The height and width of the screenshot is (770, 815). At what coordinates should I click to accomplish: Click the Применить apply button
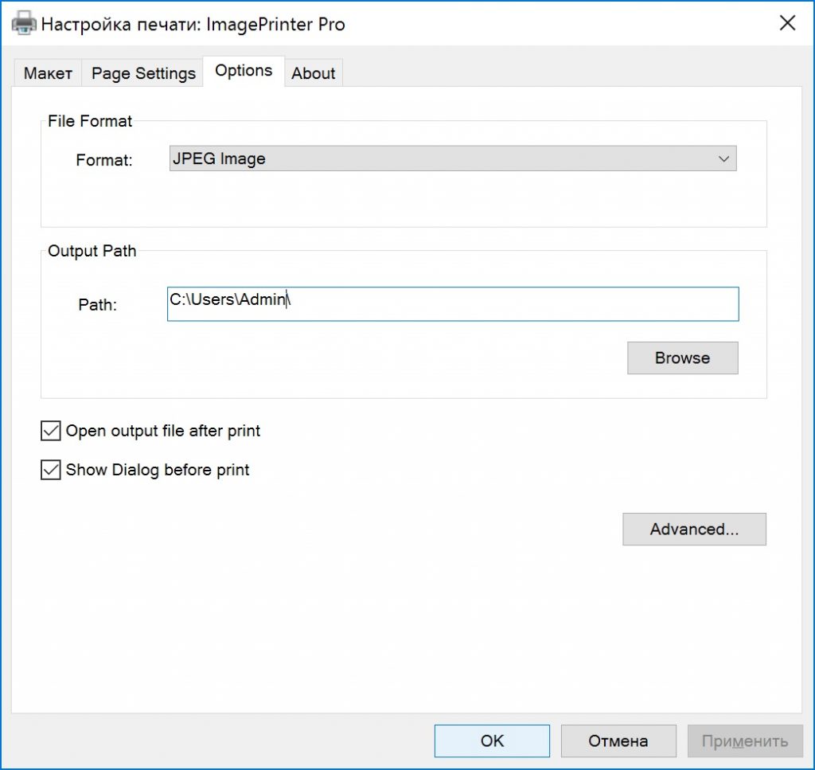coord(744,741)
